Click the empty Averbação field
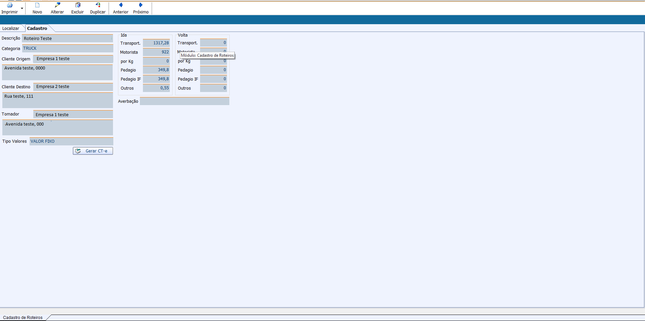This screenshot has width=645, height=321. (184, 101)
